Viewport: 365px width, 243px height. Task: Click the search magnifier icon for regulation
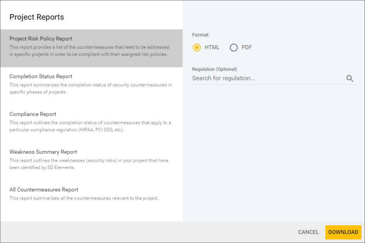[350, 78]
